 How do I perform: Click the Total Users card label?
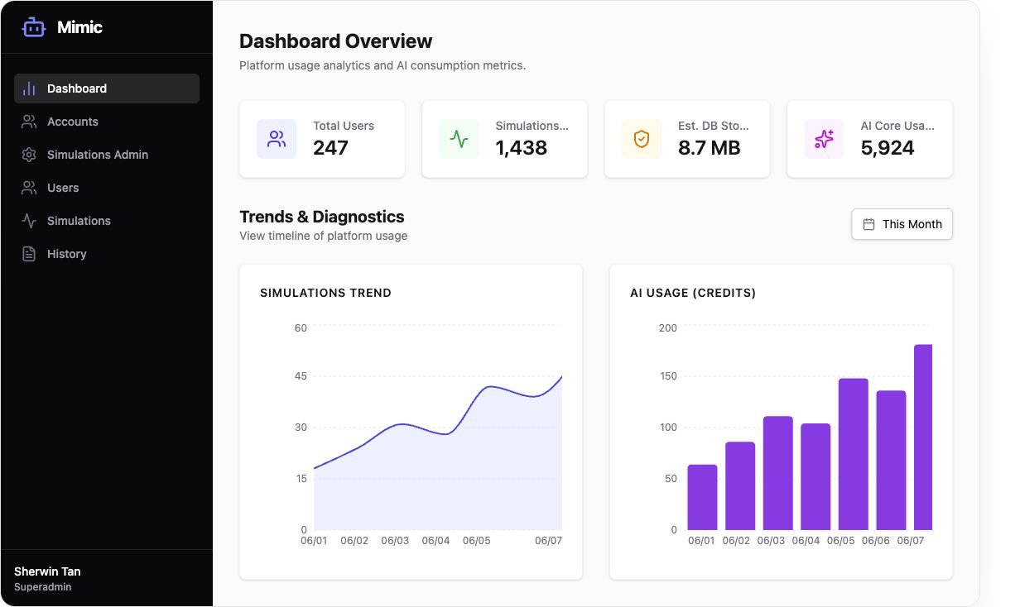[344, 126]
